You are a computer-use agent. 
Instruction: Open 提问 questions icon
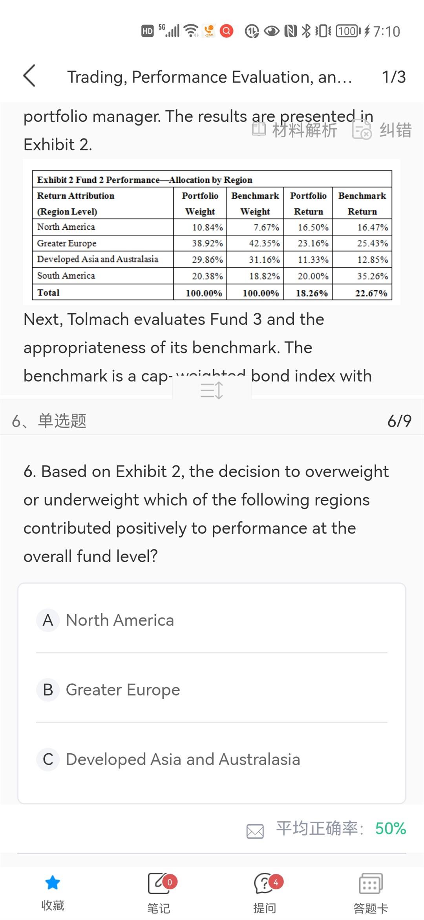[x=265, y=883]
